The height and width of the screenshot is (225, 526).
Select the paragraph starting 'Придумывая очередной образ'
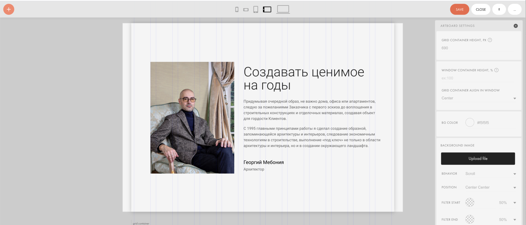(309, 110)
